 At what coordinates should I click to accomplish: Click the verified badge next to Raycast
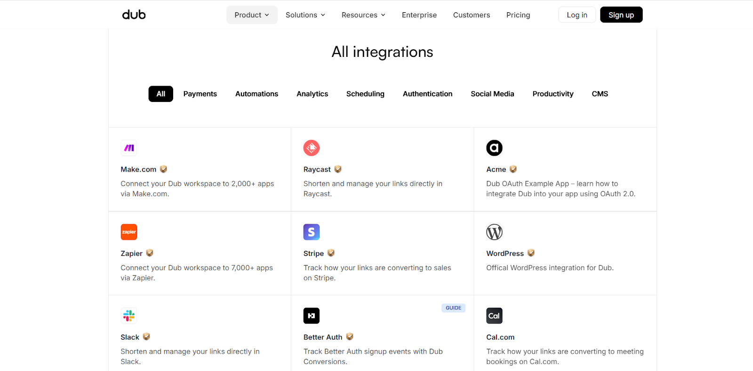[338, 169]
